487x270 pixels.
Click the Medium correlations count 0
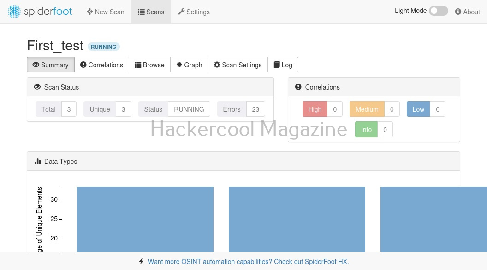392,109
